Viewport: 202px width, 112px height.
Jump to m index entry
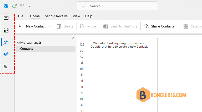click(x=82, y=87)
